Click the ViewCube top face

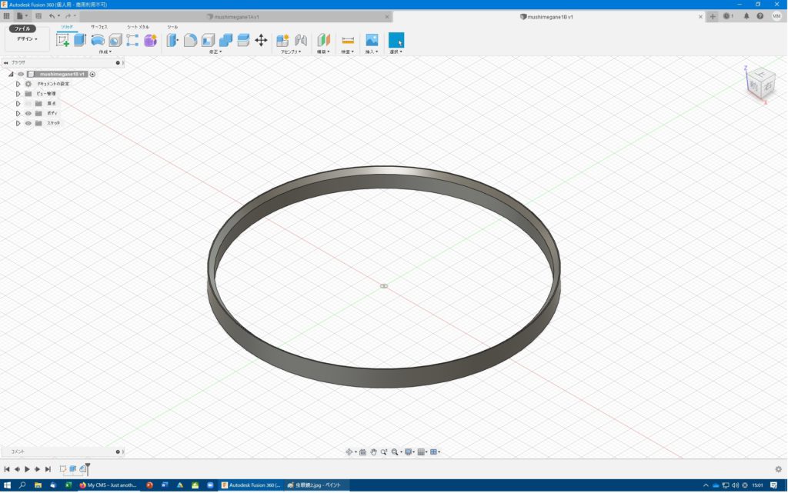click(760, 74)
